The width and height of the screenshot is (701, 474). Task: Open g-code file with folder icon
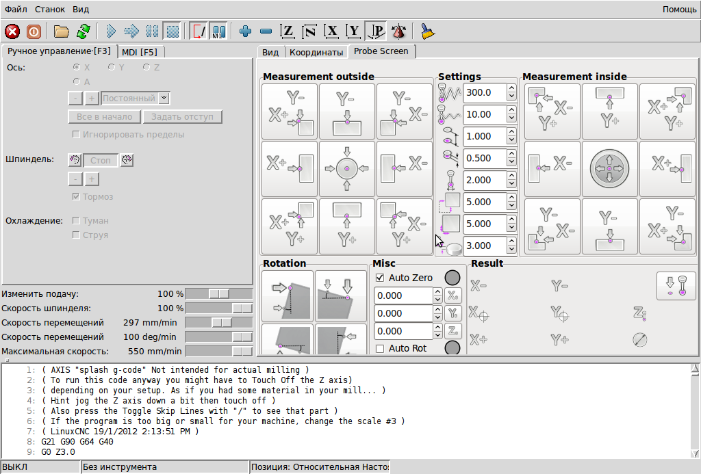click(62, 31)
